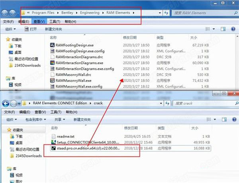Click RAM Elements CONNECT Edition breadcrumb
The height and width of the screenshot is (183, 239).
[x=60, y=103]
